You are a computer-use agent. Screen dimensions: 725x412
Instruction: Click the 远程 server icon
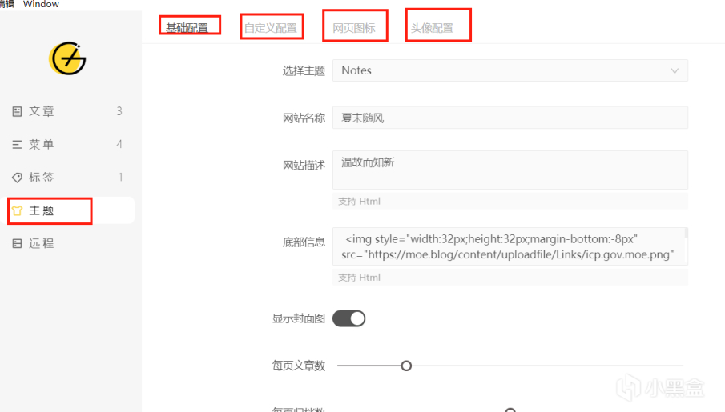[17, 244]
